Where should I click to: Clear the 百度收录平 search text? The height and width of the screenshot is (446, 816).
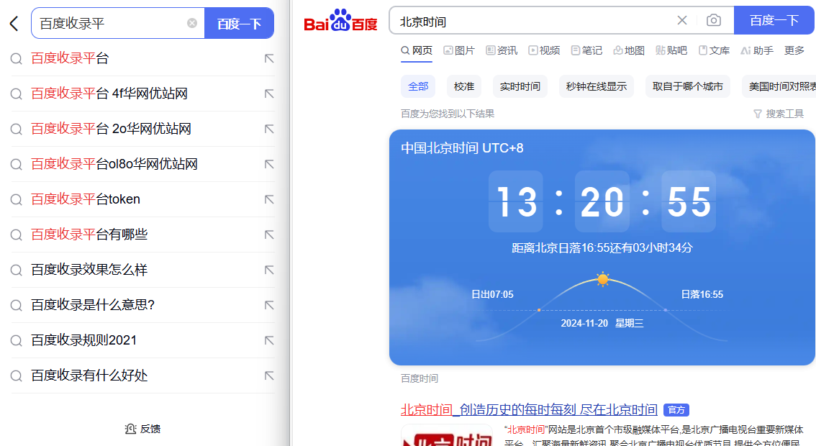pos(192,23)
